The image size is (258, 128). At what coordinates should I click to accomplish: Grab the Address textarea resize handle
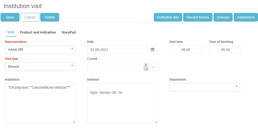tap(156, 122)
